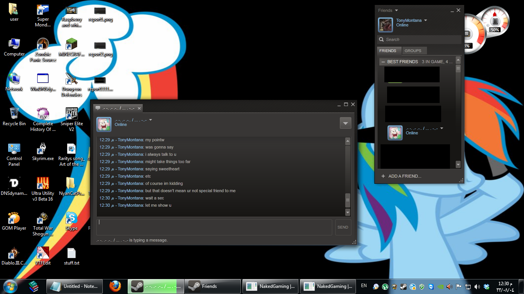Open online friend's dropdown in Best Friends list

point(442,129)
